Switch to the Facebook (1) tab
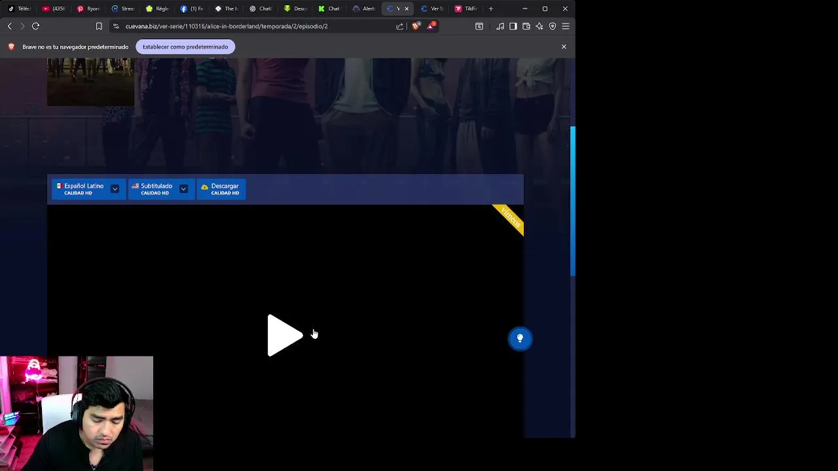This screenshot has height=471, width=838. pos(192,9)
